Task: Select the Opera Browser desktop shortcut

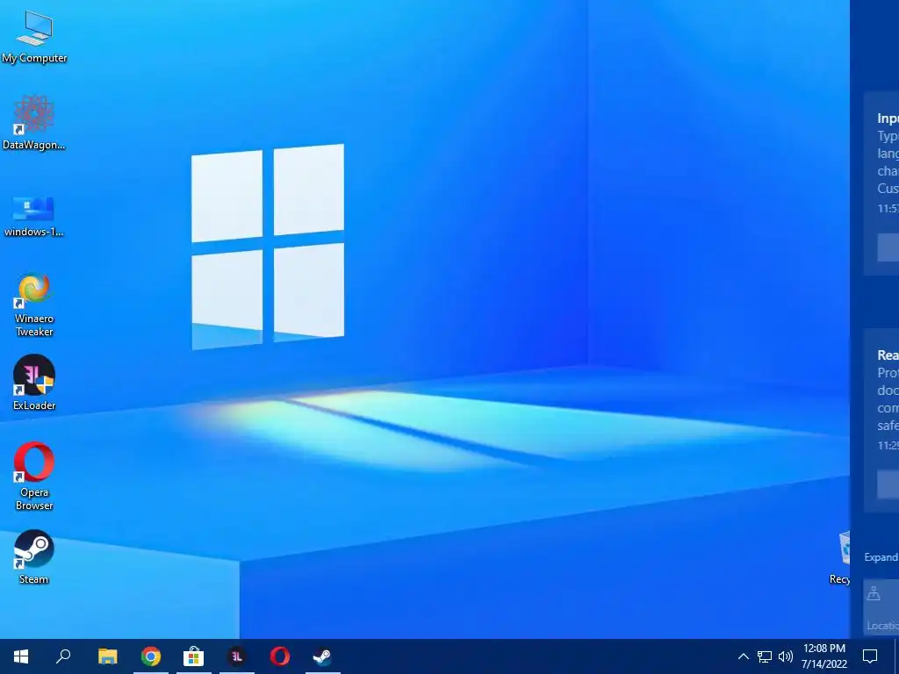Action: coord(34,476)
